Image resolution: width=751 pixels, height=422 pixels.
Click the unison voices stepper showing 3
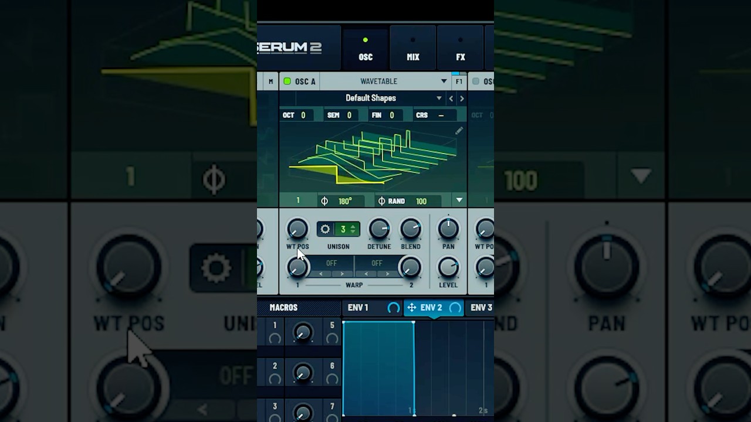click(x=347, y=229)
